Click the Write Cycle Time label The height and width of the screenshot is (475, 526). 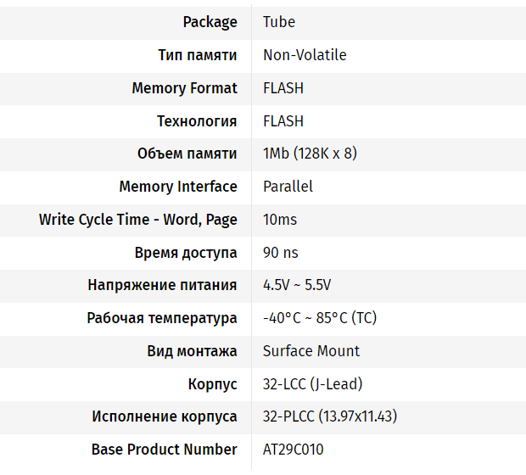(138, 220)
